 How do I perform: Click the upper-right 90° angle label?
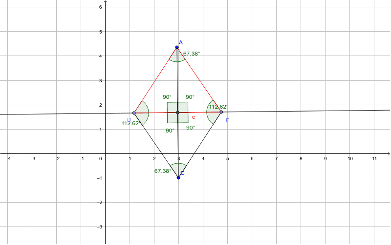(x=190, y=97)
